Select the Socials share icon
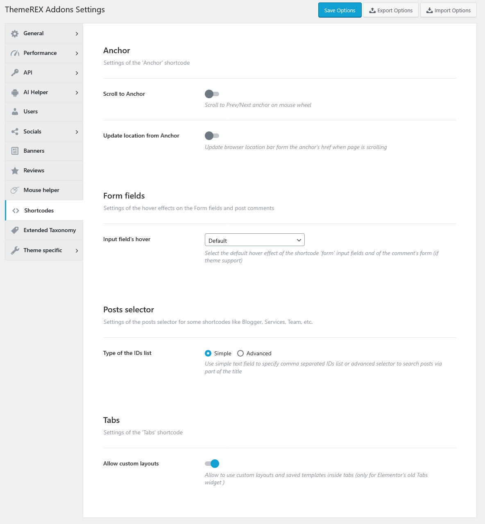 coord(15,131)
